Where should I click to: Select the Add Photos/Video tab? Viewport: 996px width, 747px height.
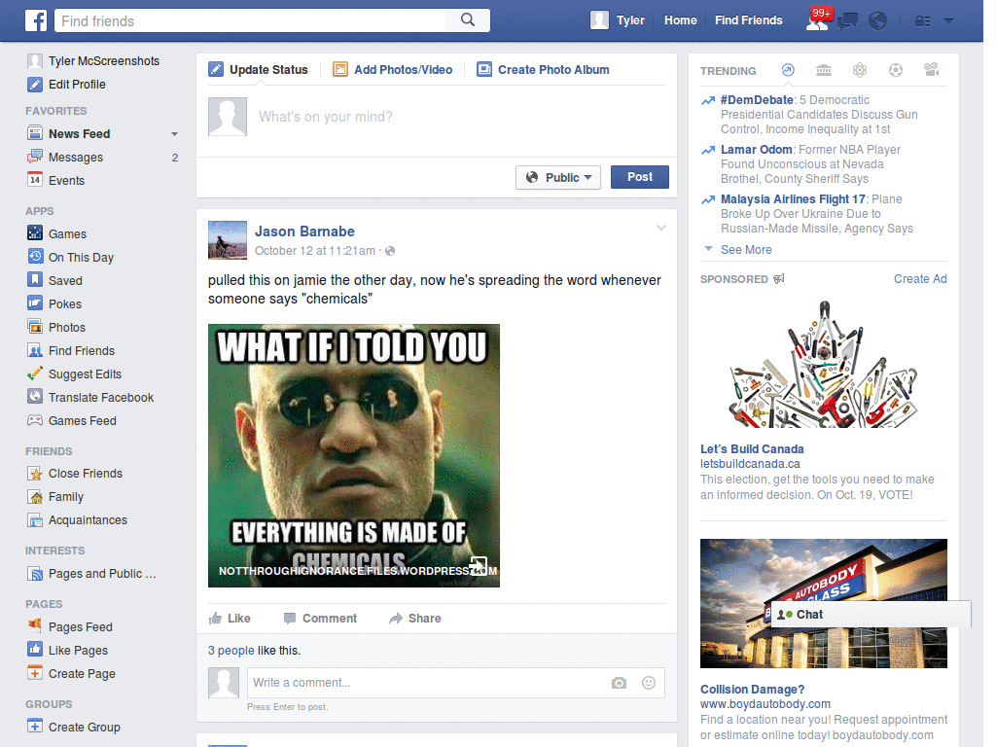tap(393, 70)
